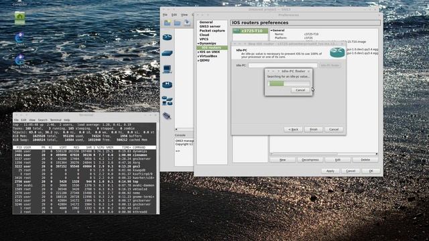Screen dimensions: 429x241
Task: Click the horizontal scrollbar under router details
Action: click(324, 154)
